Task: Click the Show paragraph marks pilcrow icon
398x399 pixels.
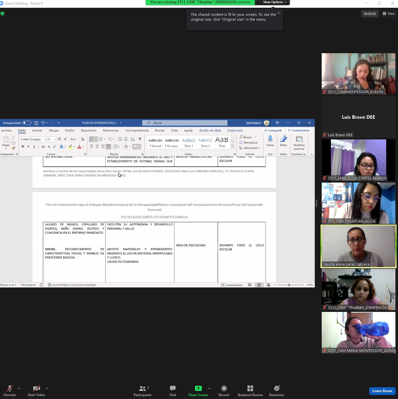Action: 140,139
